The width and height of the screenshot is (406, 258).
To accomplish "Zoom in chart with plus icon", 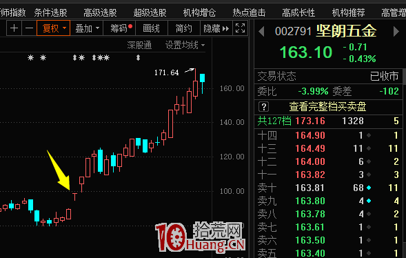I will point(14,28).
